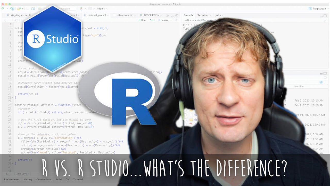Open the Tutorial tab
330x186 pixels.
pyautogui.click(x=78, y=180)
